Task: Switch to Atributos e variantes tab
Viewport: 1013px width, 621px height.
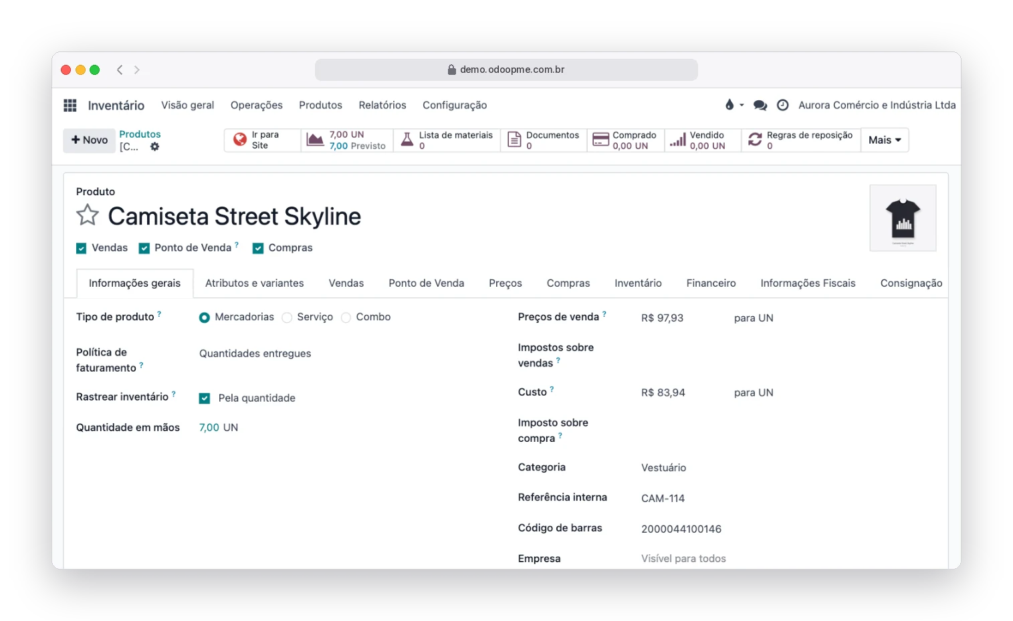Action: point(254,283)
